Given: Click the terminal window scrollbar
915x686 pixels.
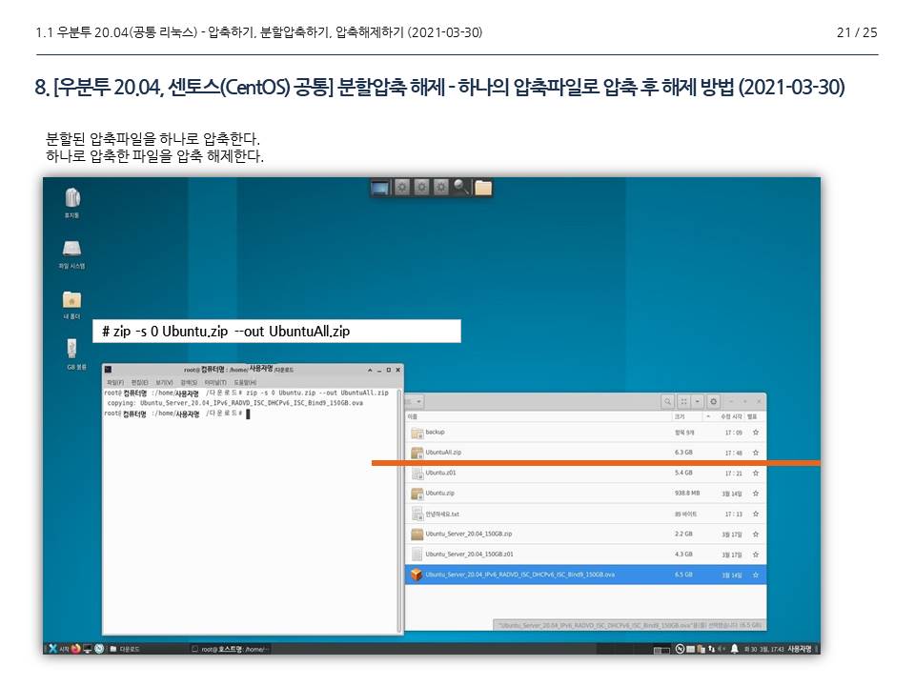Looking at the screenshot, I should click(x=399, y=511).
